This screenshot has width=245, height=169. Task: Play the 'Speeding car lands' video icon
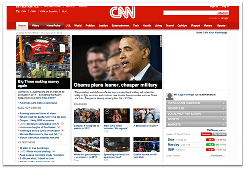[107, 140]
